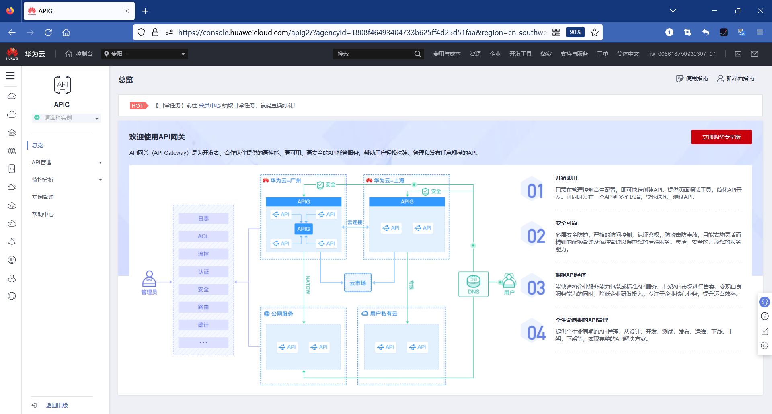This screenshot has width=772, height=414.
Task: Open the cloud shell terminal icon
Action: pos(738,54)
